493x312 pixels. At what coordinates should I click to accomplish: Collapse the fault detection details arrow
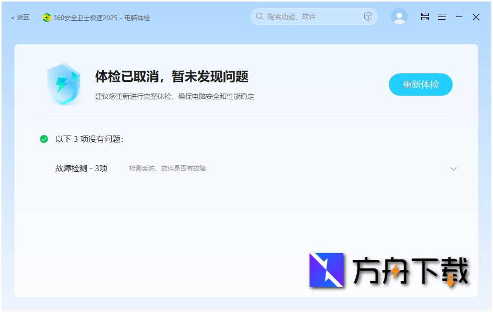[454, 168]
